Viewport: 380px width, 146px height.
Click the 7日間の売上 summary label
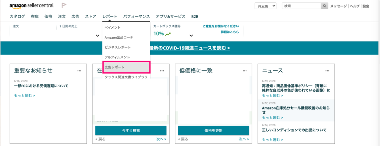click(x=69, y=26)
